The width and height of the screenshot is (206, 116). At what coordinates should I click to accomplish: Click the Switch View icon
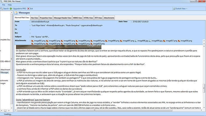pyautogui.click(x=174, y=9)
